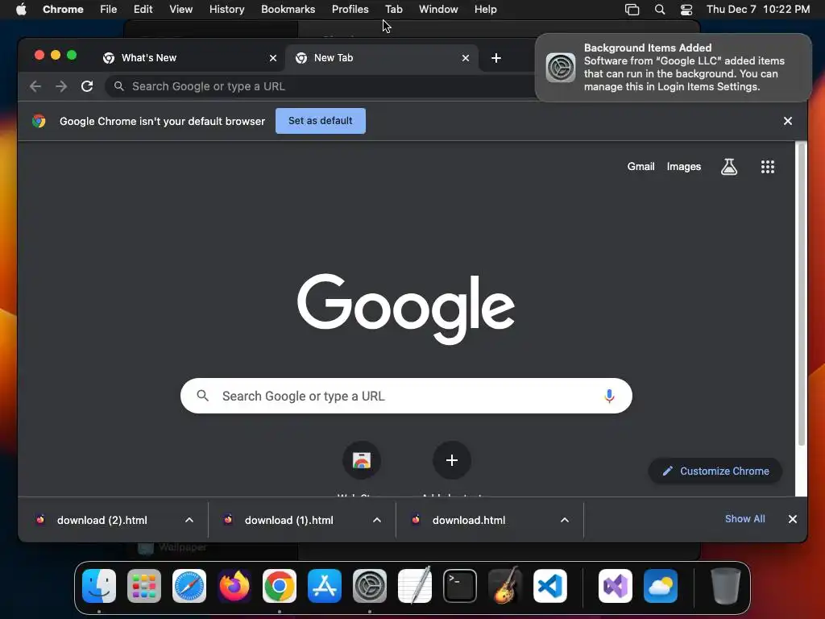Screen dimensions: 825x619
Task: Open the cloud weather app in Dock
Action: coord(661,586)
